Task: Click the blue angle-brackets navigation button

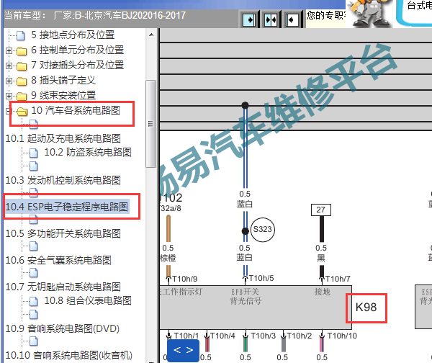Action: 183,350
